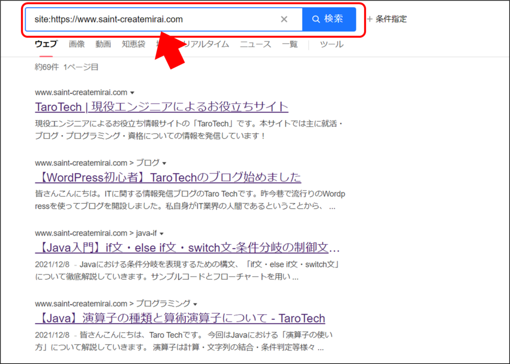Viewport: 510px width, 364px height.
Task: Open the 知恵袋 tab
Action: tap(133, 44)
